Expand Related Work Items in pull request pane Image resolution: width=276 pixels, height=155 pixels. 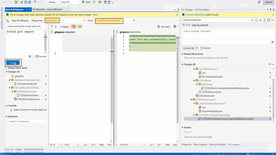pos(6,68)
